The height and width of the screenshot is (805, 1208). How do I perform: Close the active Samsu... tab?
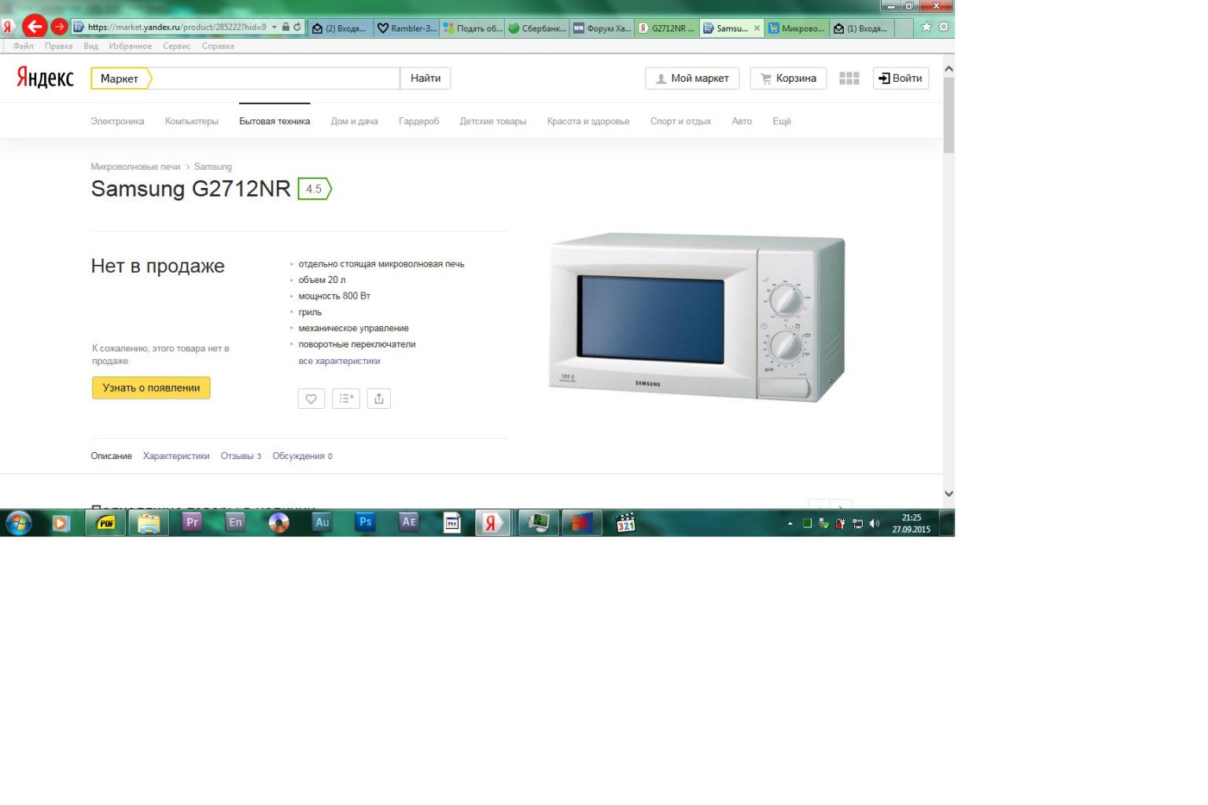757,28
